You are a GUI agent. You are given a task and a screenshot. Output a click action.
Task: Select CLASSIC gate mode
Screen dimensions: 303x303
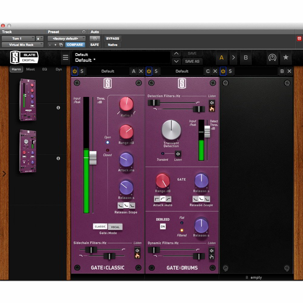tap(100, 226)
